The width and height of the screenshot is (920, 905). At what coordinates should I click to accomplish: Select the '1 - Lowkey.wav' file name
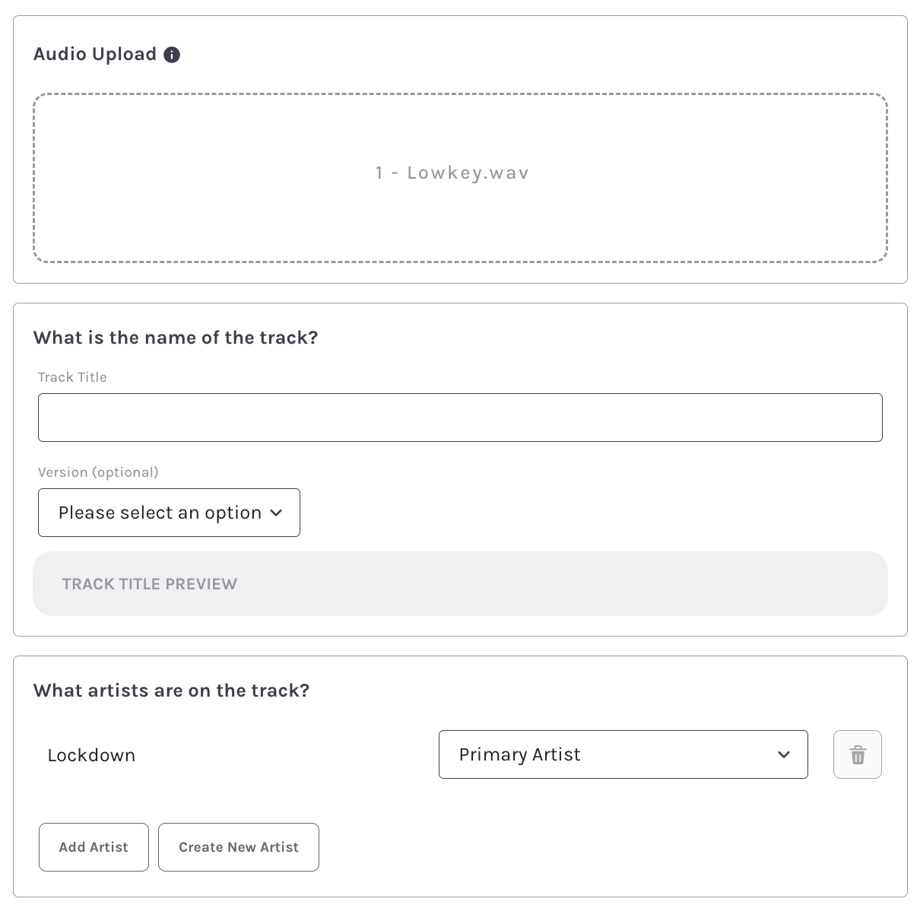(x=452, y=173)
